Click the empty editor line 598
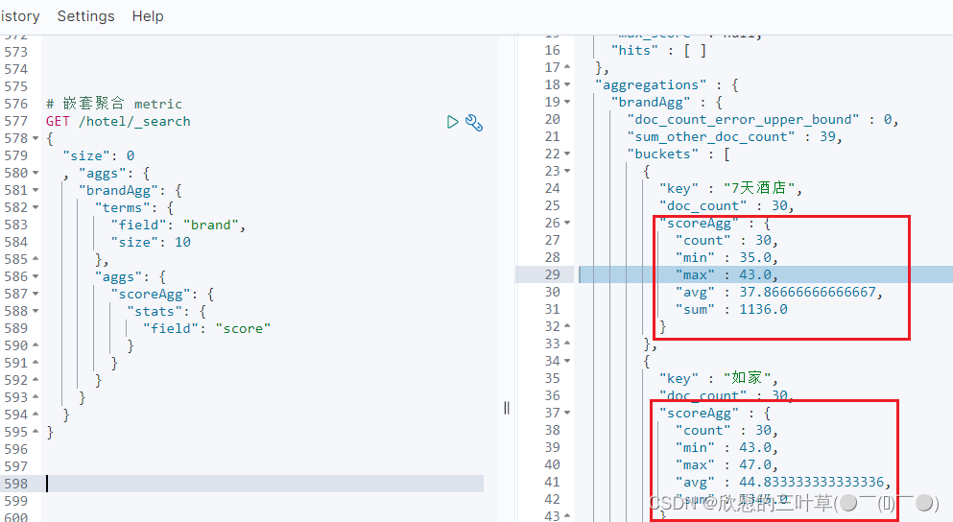Screen dimensions: 953x522 coord(264,484)
